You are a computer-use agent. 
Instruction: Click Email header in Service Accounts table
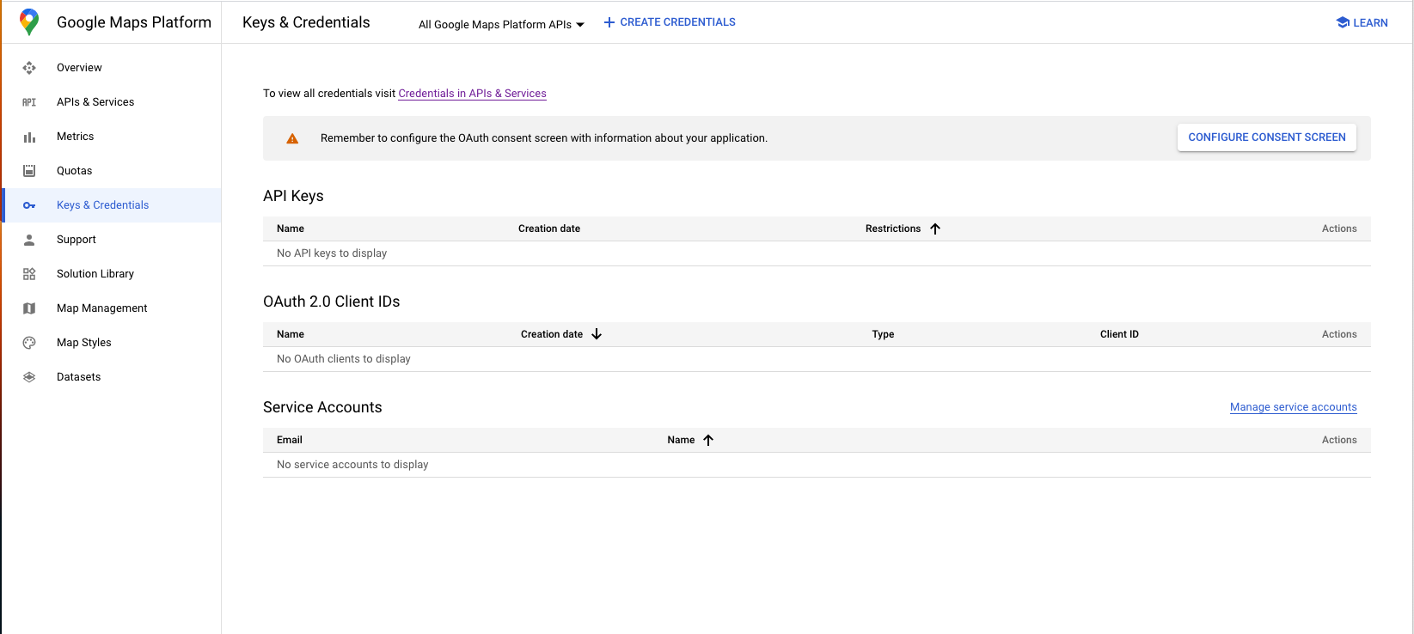290,440
